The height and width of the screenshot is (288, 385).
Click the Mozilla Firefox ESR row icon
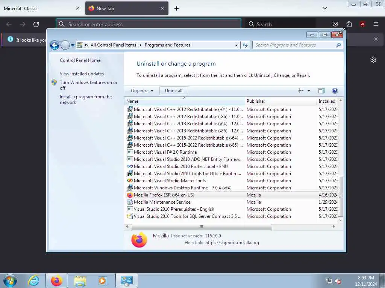130,195
